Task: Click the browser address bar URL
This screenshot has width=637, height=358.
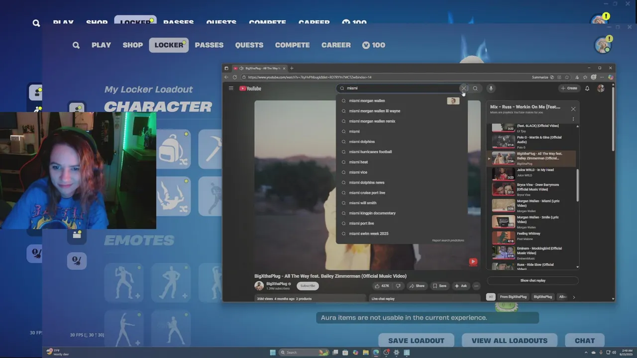Action: point(310,77)
